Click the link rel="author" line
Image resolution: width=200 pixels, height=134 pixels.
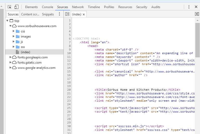(121, 75)
